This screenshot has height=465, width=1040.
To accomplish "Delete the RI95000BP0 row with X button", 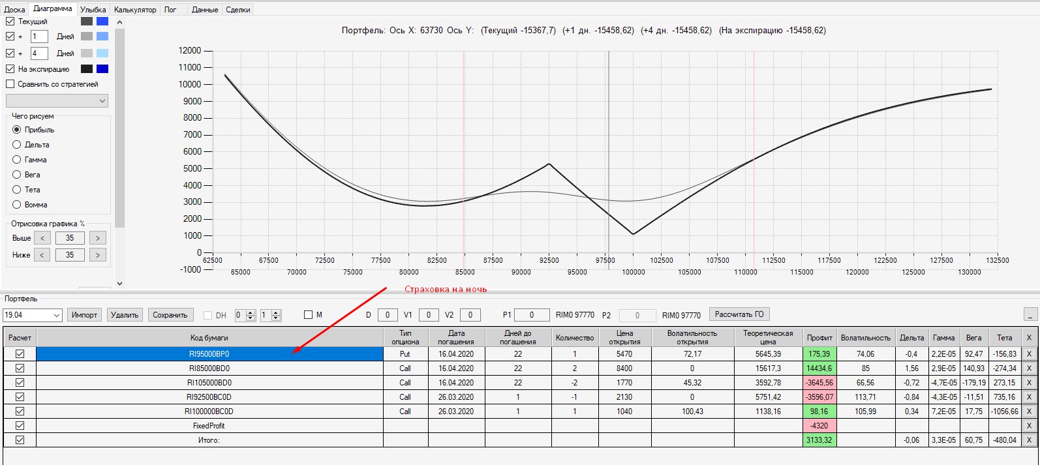I will click(1029, 354).
